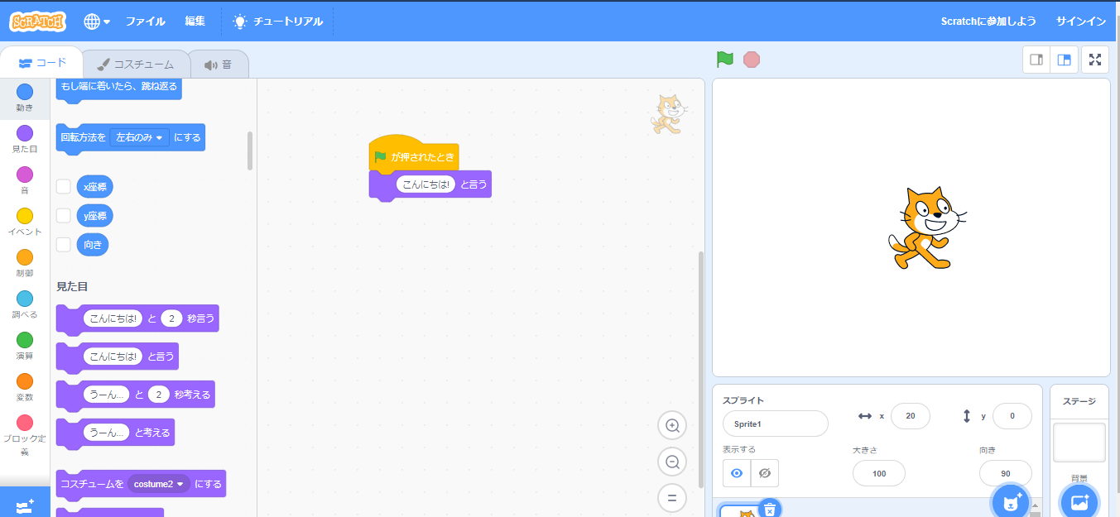
Task: Click the workspace vertical scrollbar
Action: 701,370
